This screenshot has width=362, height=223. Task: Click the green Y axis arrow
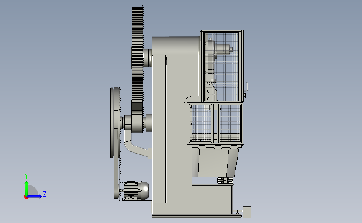coord(27,188)
